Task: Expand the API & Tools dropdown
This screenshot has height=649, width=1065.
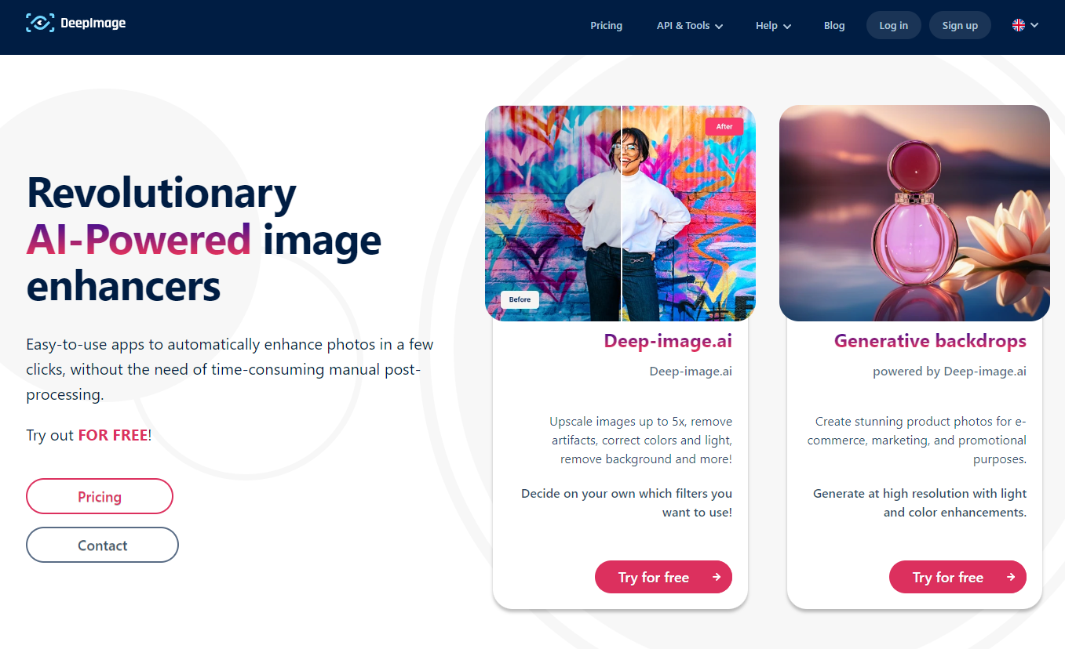Action: tap(690, 25)
